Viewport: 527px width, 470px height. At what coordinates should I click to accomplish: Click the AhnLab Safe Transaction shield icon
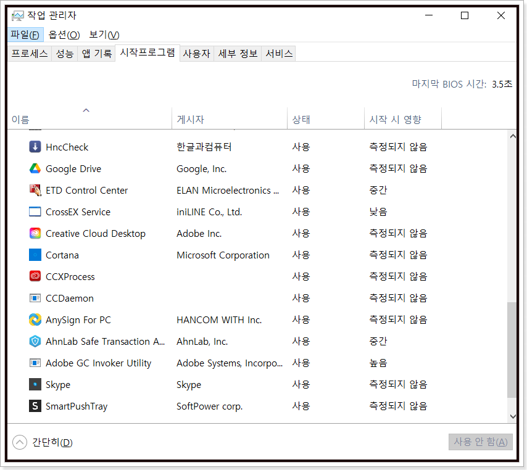pos(35,341)
